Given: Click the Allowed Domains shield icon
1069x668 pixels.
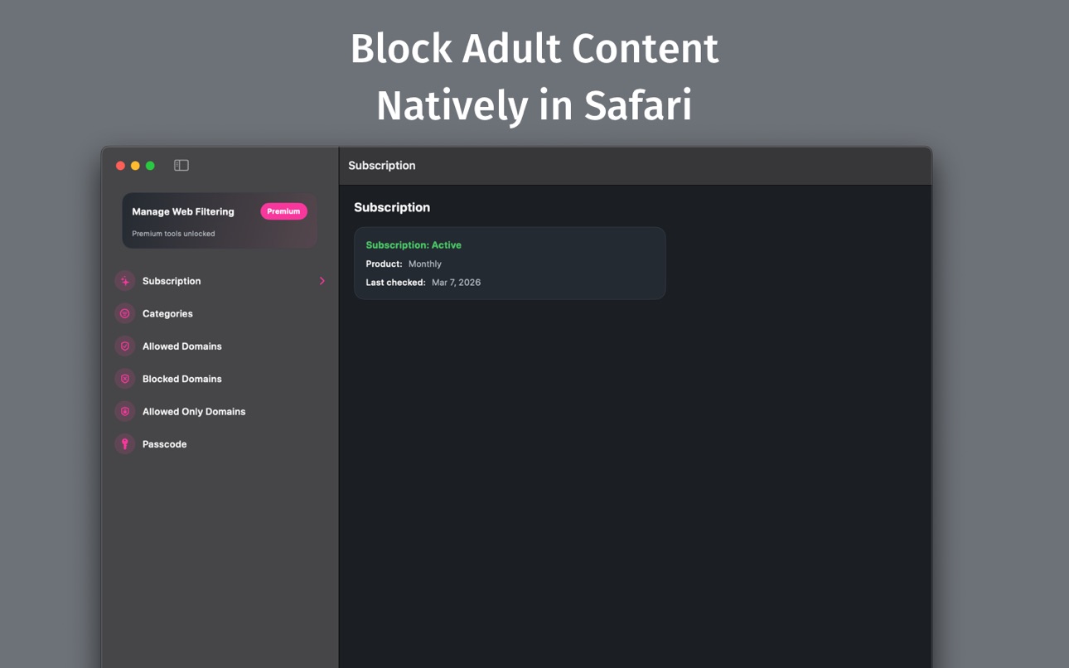Looking at the screenshot, I should [x=124, y=346].
